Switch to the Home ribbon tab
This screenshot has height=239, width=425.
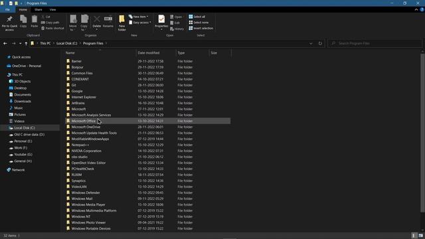point(23,9)
